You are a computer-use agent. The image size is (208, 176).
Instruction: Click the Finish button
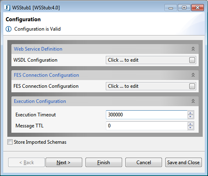[x=104, y=162]
